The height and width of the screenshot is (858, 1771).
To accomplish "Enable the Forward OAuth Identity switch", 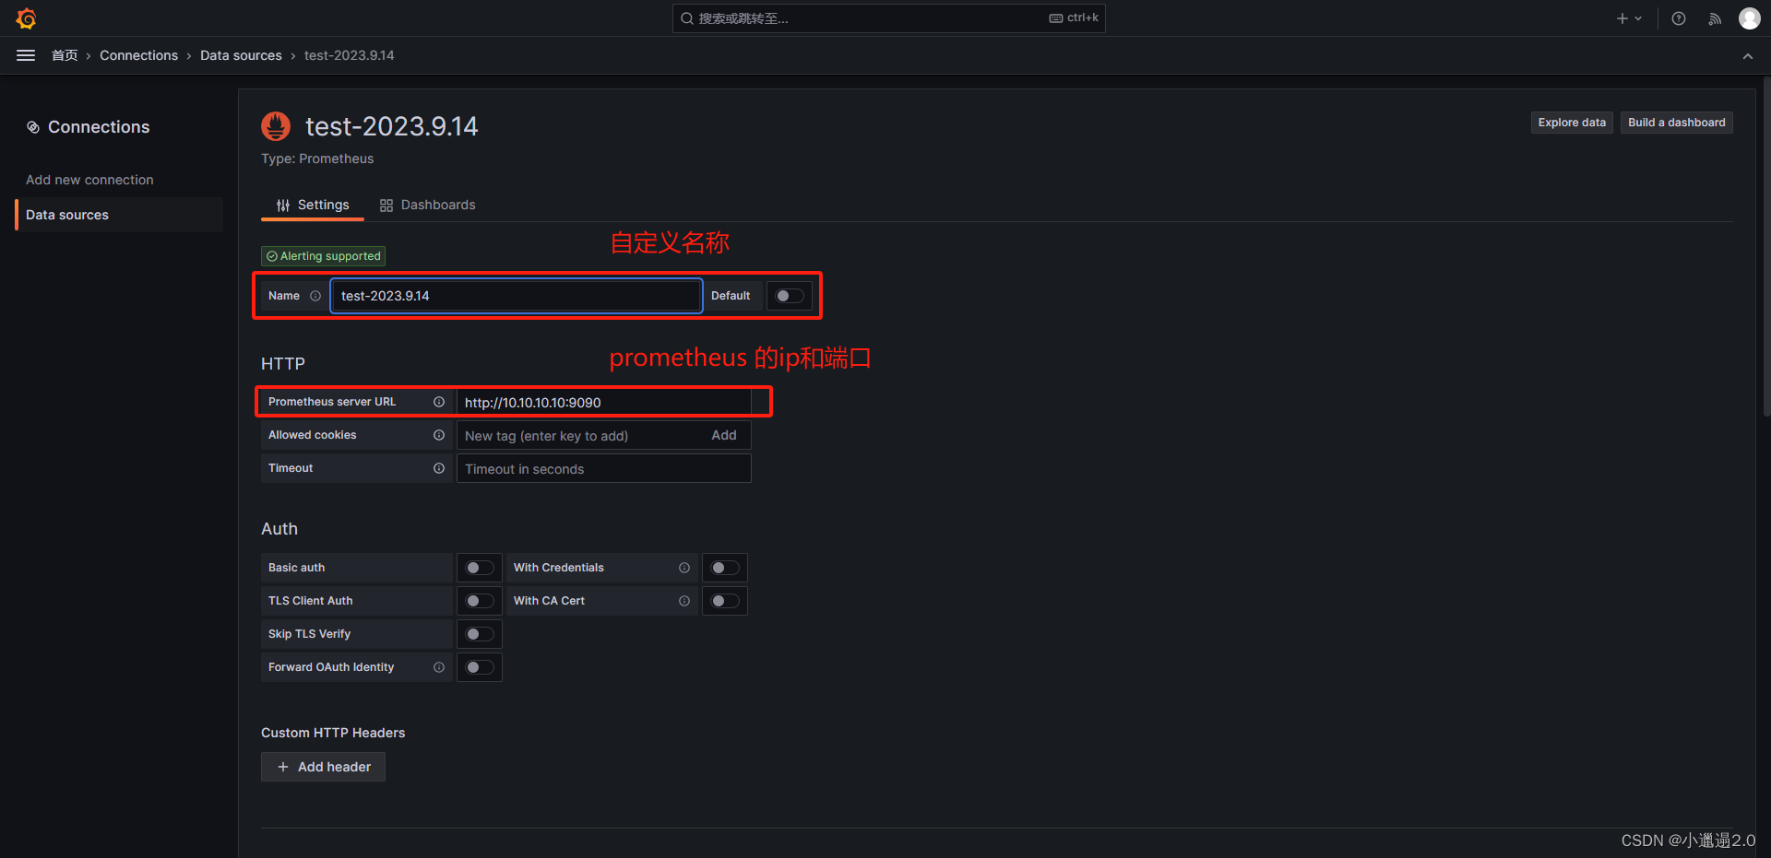I will [480, 667].
